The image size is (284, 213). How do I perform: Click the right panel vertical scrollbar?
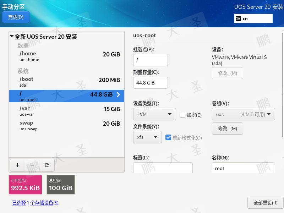point(283,85)
